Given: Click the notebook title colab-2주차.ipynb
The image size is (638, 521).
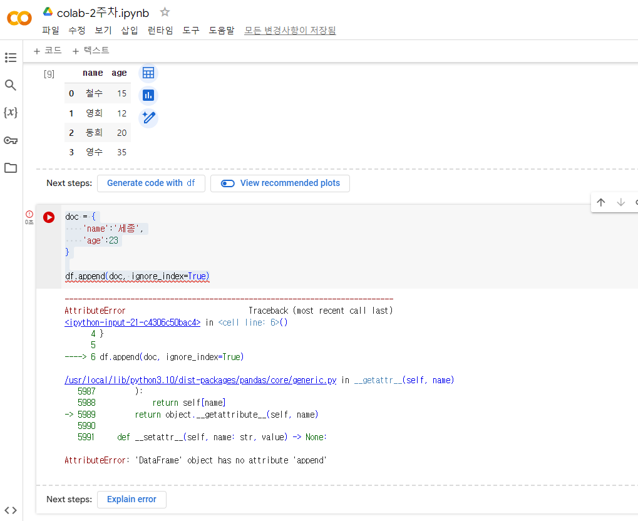Looking at the screenshot, I should tap(103, 13).
